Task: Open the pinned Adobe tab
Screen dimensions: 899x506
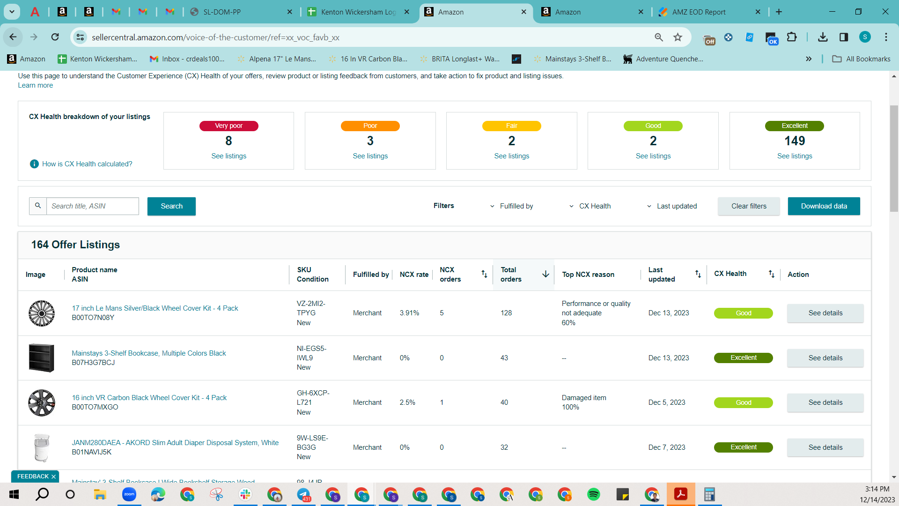Action: pos(35,12)
